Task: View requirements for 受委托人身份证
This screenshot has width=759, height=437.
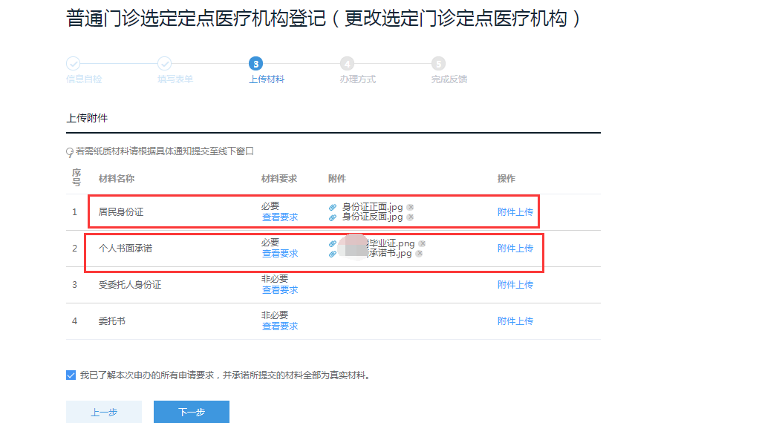Action: 280,290
